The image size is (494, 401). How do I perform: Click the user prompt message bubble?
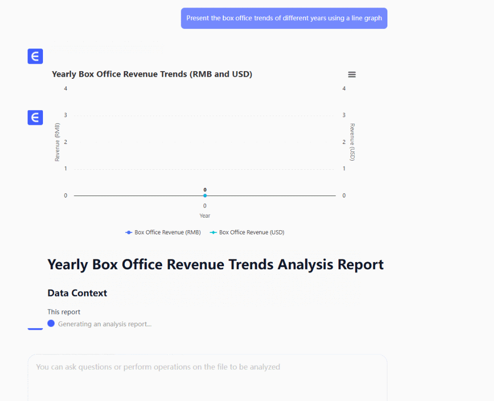(x=284, y=18)
